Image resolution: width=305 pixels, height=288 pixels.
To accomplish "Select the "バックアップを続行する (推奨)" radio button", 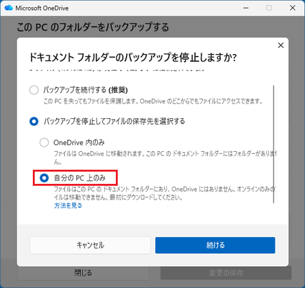I will pos(34,90).
